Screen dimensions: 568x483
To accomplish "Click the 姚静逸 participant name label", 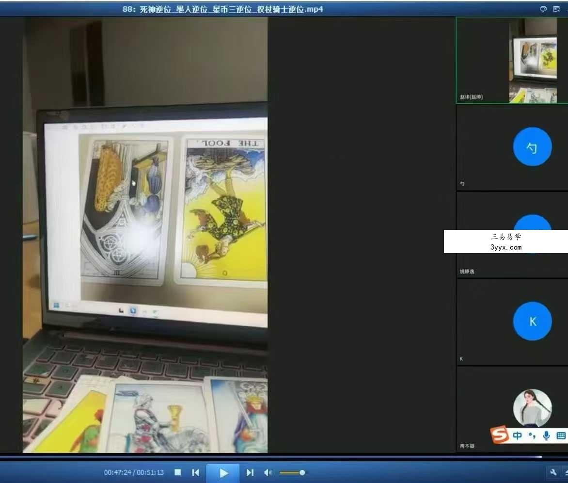I will [x=467, y=272].
